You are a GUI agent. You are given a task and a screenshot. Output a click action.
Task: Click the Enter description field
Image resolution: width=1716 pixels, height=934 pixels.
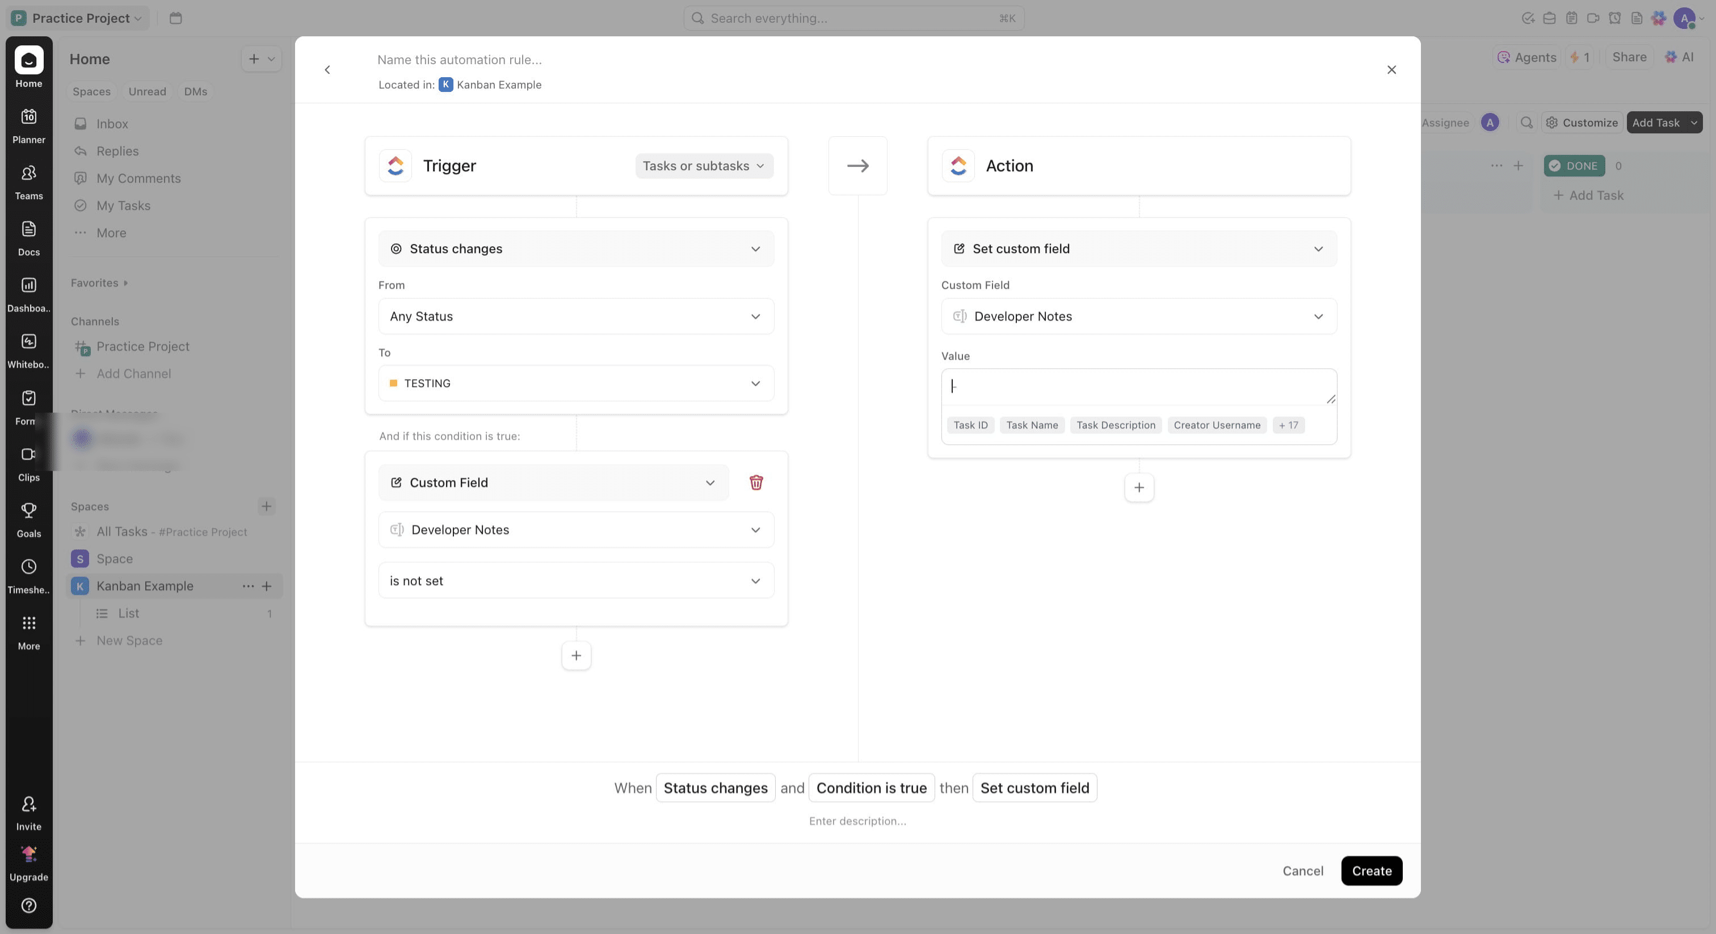[x=857, y=822]
